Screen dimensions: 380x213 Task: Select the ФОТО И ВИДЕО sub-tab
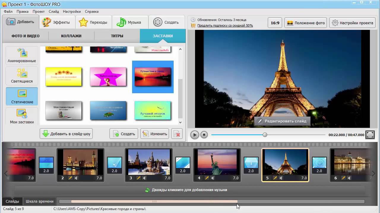pos(26,36)
